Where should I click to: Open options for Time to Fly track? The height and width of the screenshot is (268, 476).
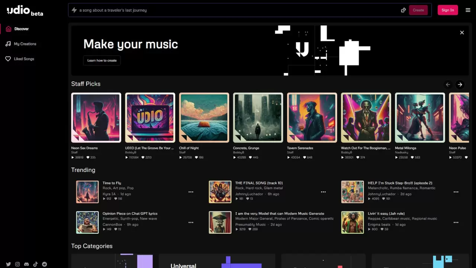click(191, 192)
